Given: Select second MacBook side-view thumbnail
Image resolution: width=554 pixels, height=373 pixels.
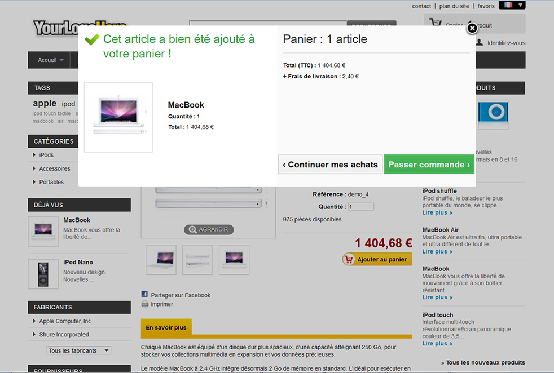Looking at the screenshot, I should [197, 260].
